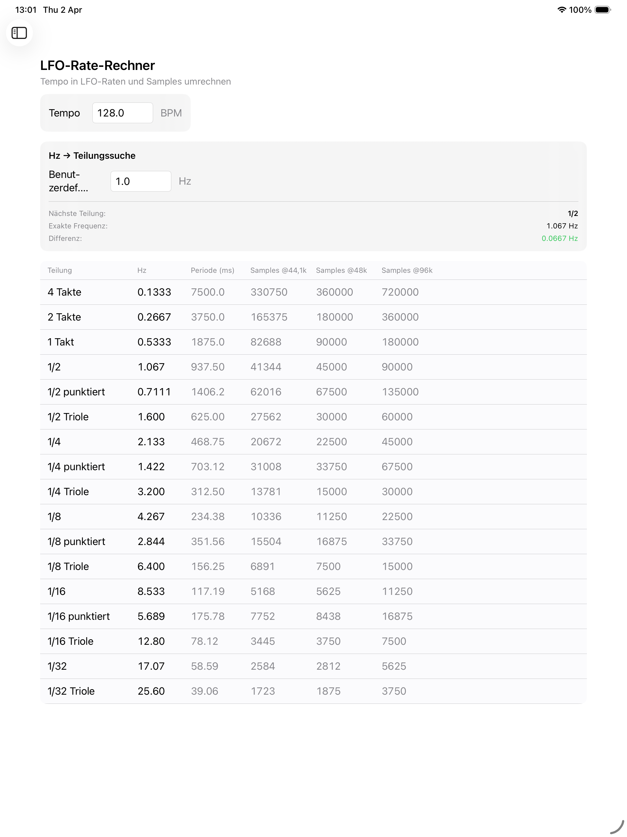Tap the battery indicator icon
627x837 pixels.
click(602, 10)
